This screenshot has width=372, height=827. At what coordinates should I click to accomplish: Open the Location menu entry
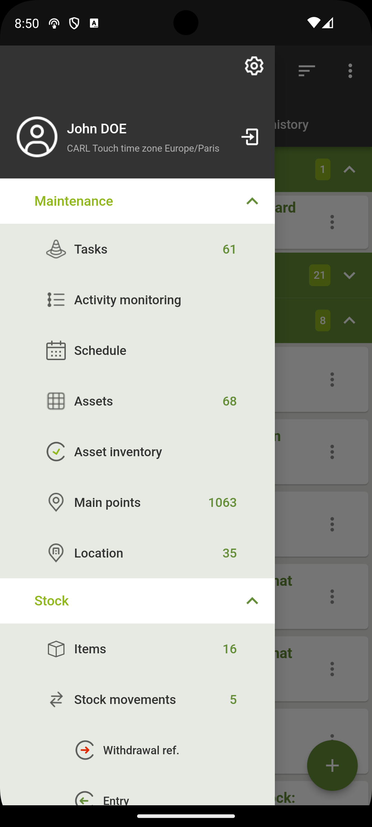[x=137, y=553]
